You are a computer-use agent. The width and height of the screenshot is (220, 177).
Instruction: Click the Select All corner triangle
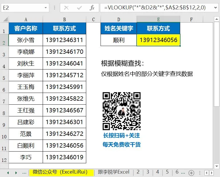pos(5,19)
